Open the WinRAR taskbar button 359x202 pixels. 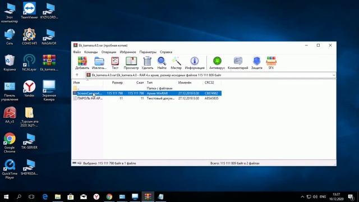coord(148,196)
